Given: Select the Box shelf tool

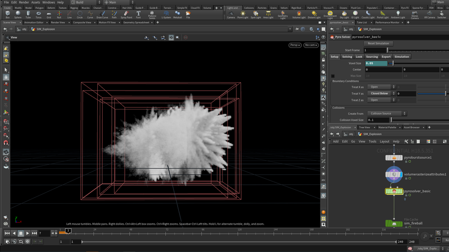Looking at the screenshot, I should click(7, 14).
